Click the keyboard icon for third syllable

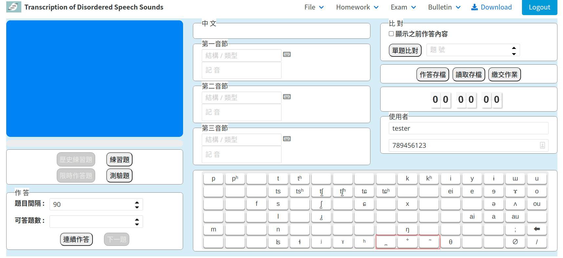click(287, 139)
